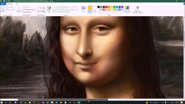Click the Copy button
The image size is (185, 104).
(10, 10)
